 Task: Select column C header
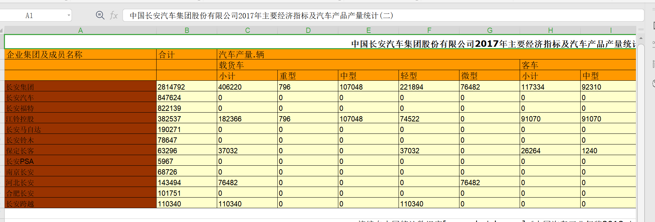[247, 30]
